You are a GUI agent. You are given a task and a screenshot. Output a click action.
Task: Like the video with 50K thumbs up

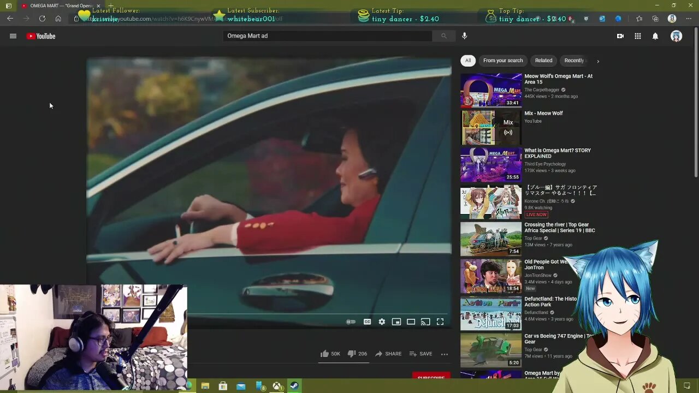click(x=330, y=354)
